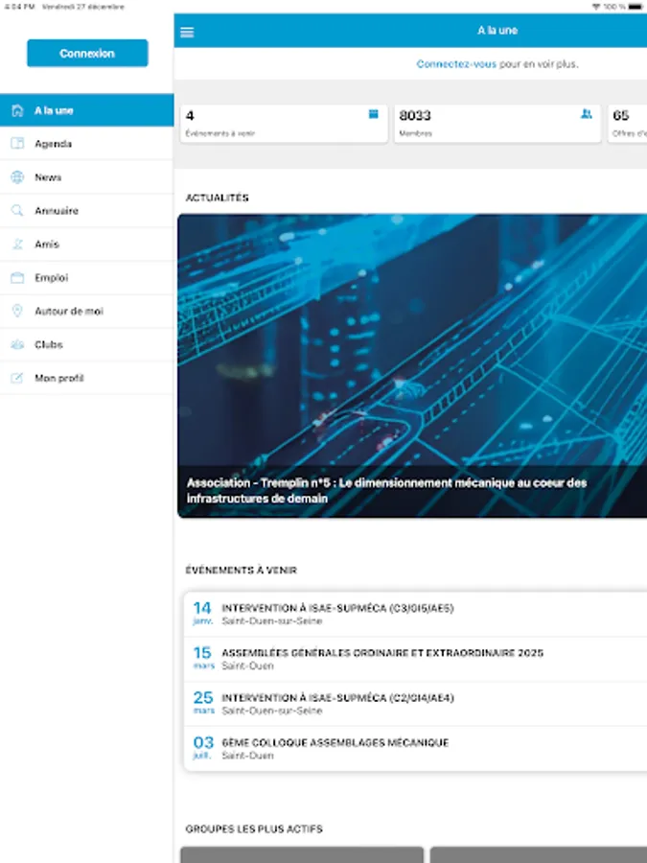Click the Wi-Fi status icon

pos(596,7)
